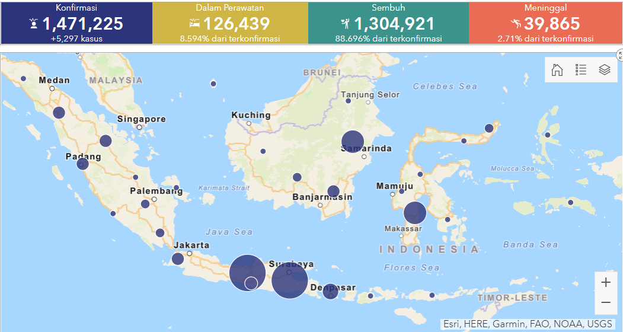This screenshot has height=332, width=623.
Task: Open the map legend list icon
Action: point(581,70)
